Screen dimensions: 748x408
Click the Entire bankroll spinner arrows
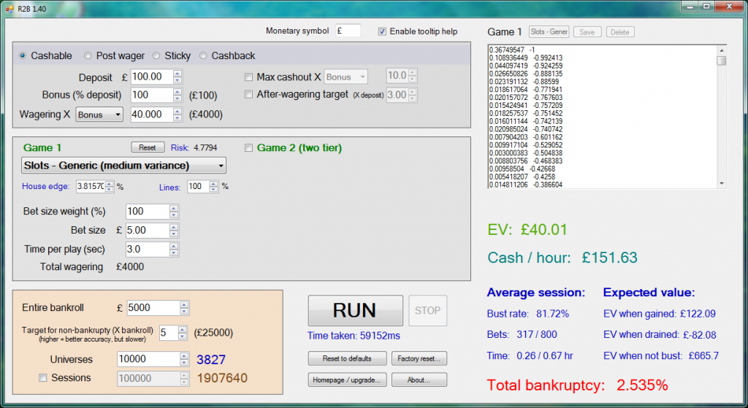point(184,308)
